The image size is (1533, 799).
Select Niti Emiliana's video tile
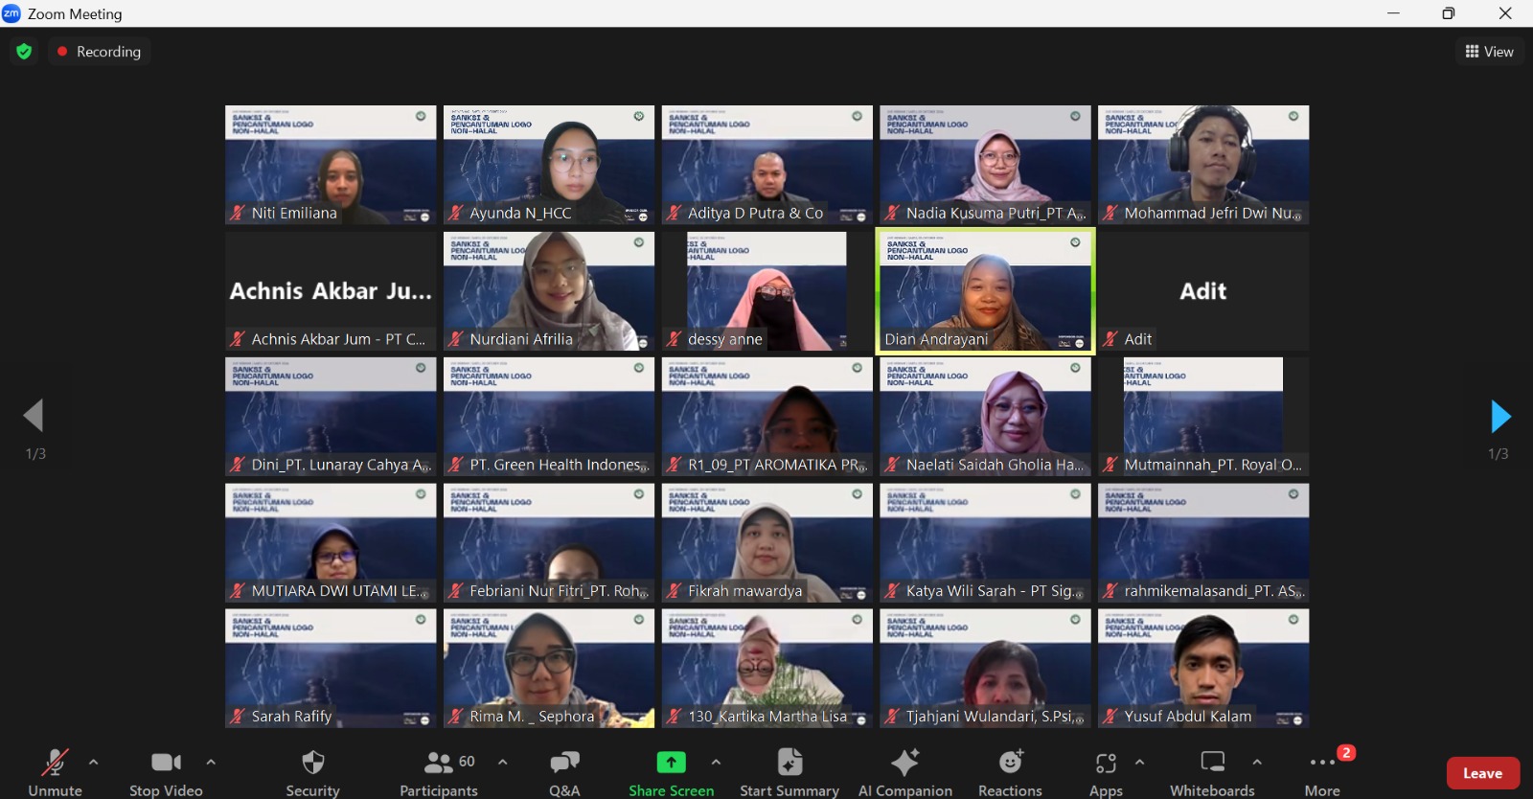331,165
